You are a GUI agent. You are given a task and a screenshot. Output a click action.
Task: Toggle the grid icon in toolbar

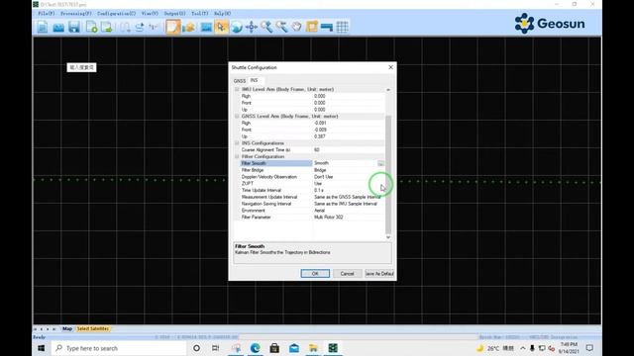(342, 27)
